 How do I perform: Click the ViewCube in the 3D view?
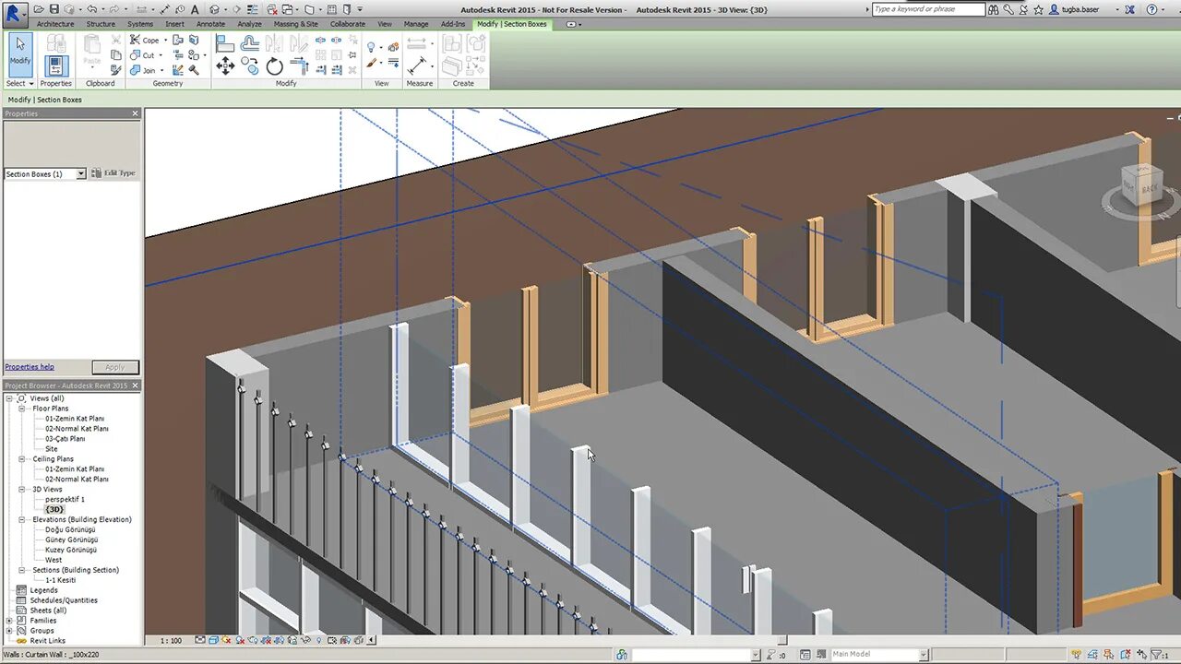tap(1142, 185)
